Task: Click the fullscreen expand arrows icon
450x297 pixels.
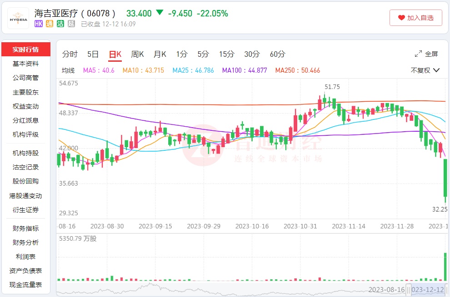Action: [418, 54]
